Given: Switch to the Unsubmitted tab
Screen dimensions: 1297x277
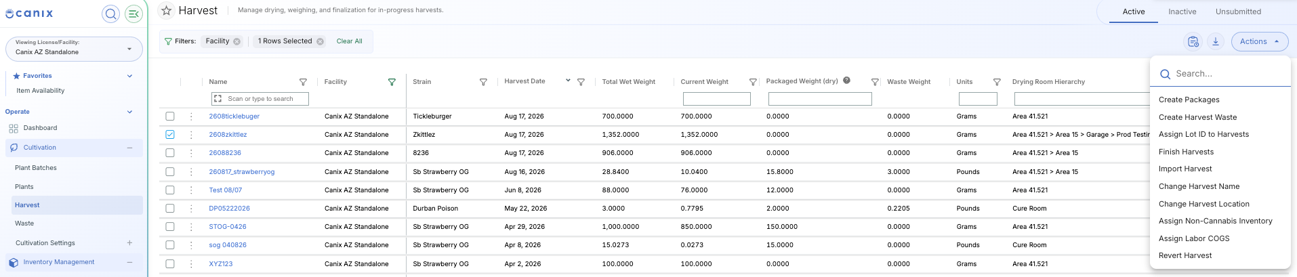Looking at the screenshot, I should point(1238,12).
